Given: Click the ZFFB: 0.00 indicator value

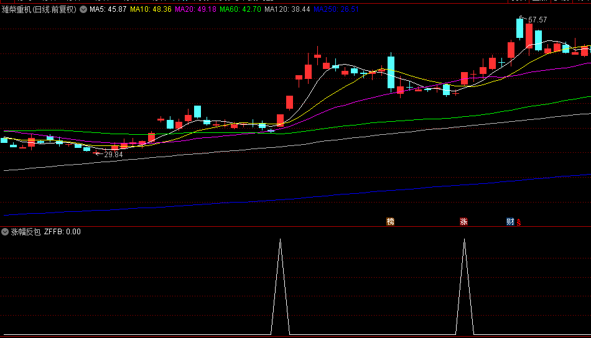Looking at the screenshot, I should 63,232.
